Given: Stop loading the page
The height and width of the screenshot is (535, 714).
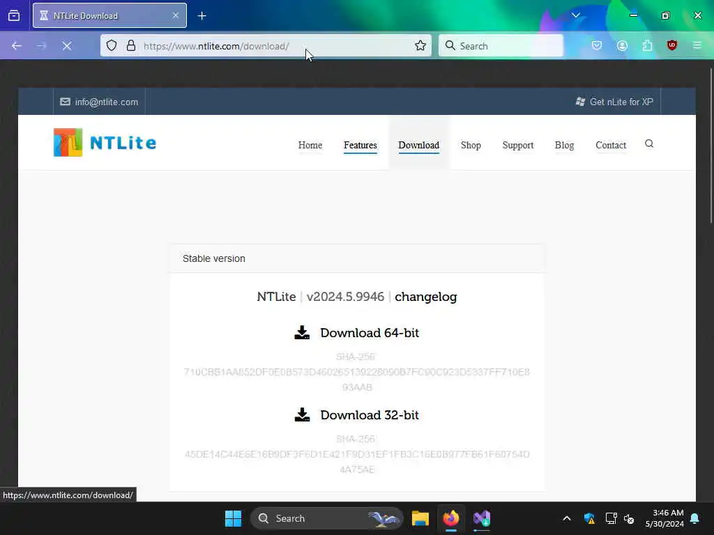Looking at the screenshot, I should (67, 46).
